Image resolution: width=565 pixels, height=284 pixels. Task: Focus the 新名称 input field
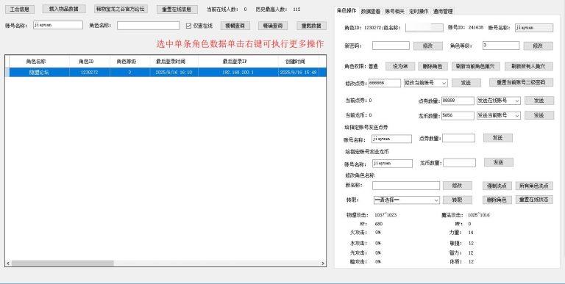coord(406,186)
